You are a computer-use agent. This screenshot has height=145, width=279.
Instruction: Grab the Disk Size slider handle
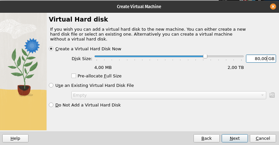[x=205, y=56]
